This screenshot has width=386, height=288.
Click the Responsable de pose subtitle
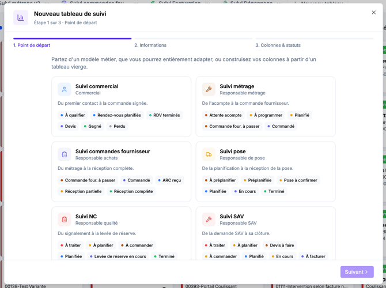[242, 158]
